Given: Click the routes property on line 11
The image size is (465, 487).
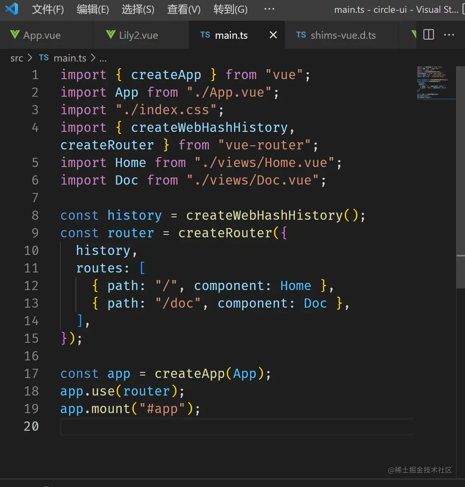Looking at the screenshot, I should (x=99, y=268).
